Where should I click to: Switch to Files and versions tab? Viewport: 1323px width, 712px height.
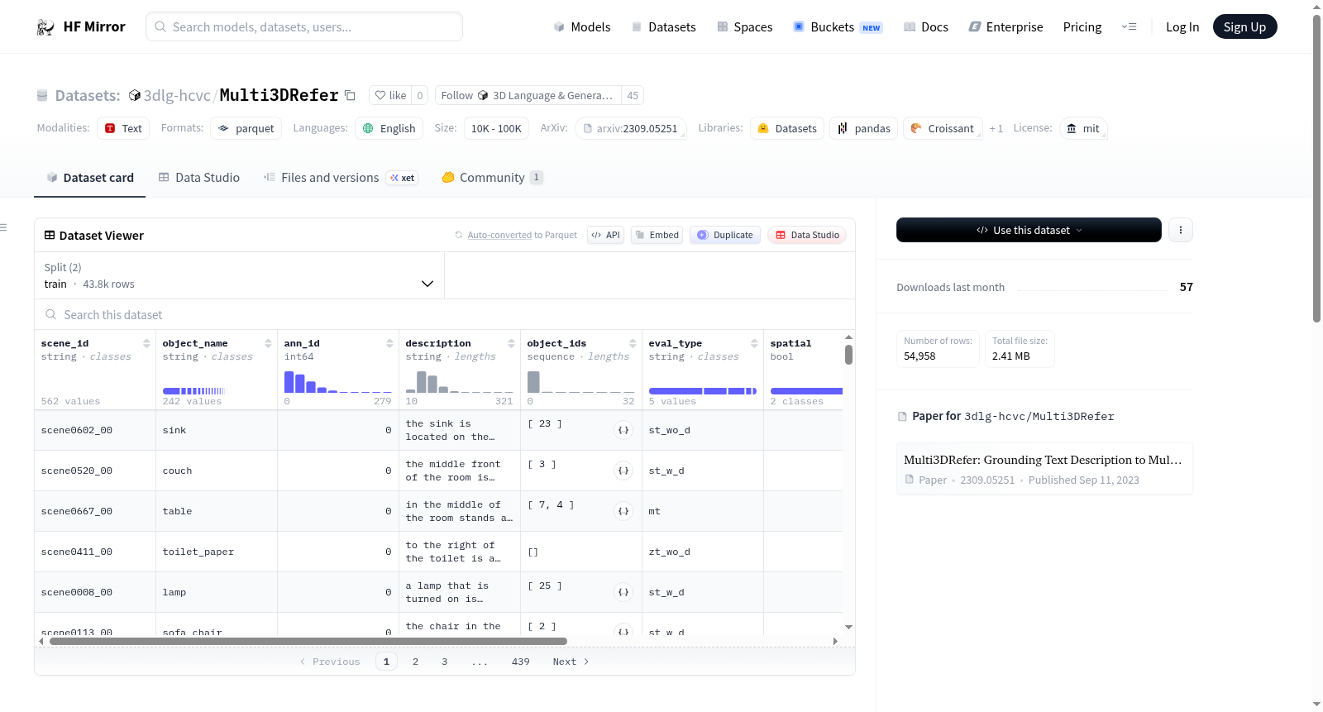tap(341, 178)
